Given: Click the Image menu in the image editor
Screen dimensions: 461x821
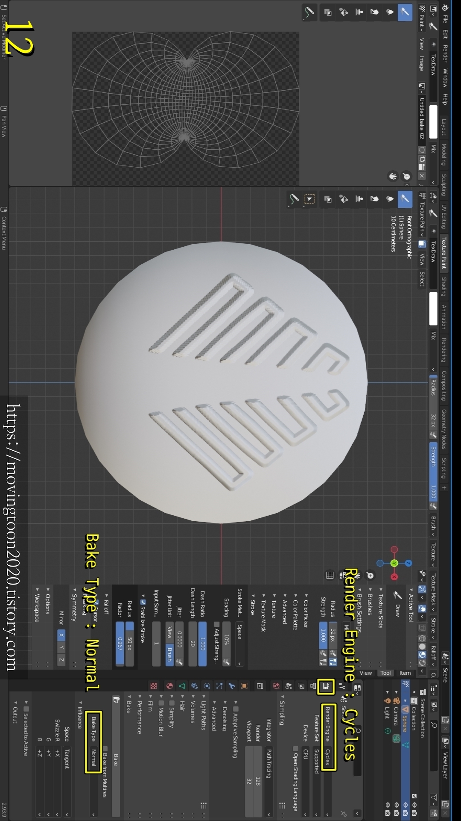Looking at the screenshot, I should (422, 63).
